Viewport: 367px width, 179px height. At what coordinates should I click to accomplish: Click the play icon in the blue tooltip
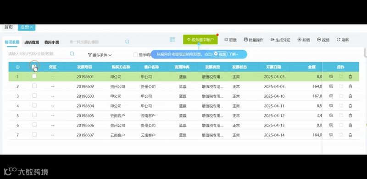(216, 54)
